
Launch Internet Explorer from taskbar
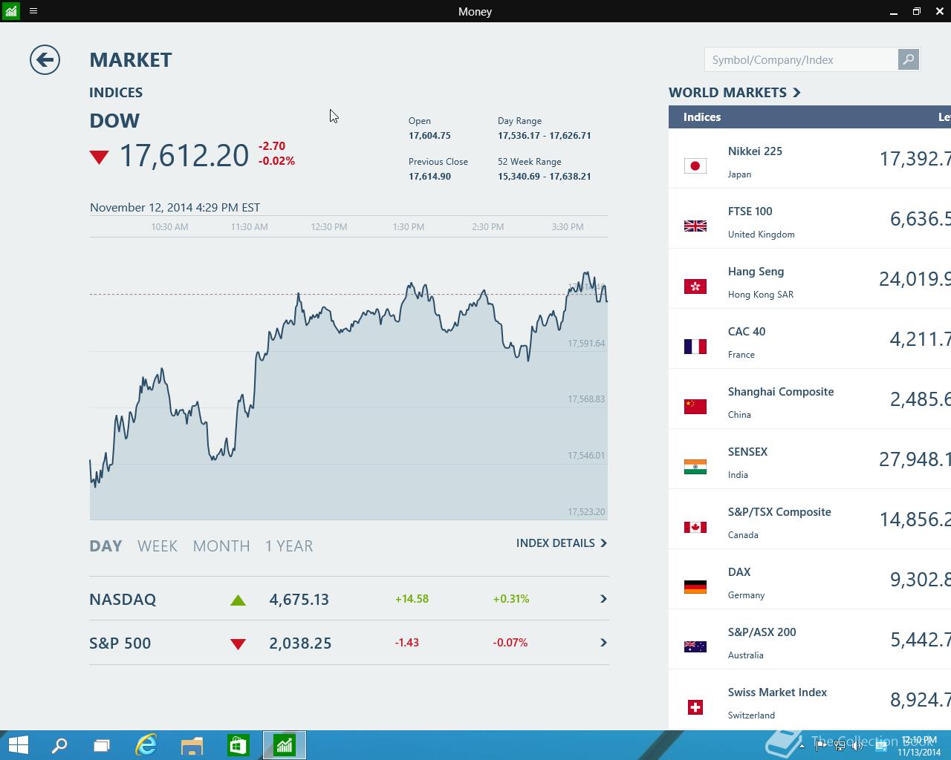point(146,745)
